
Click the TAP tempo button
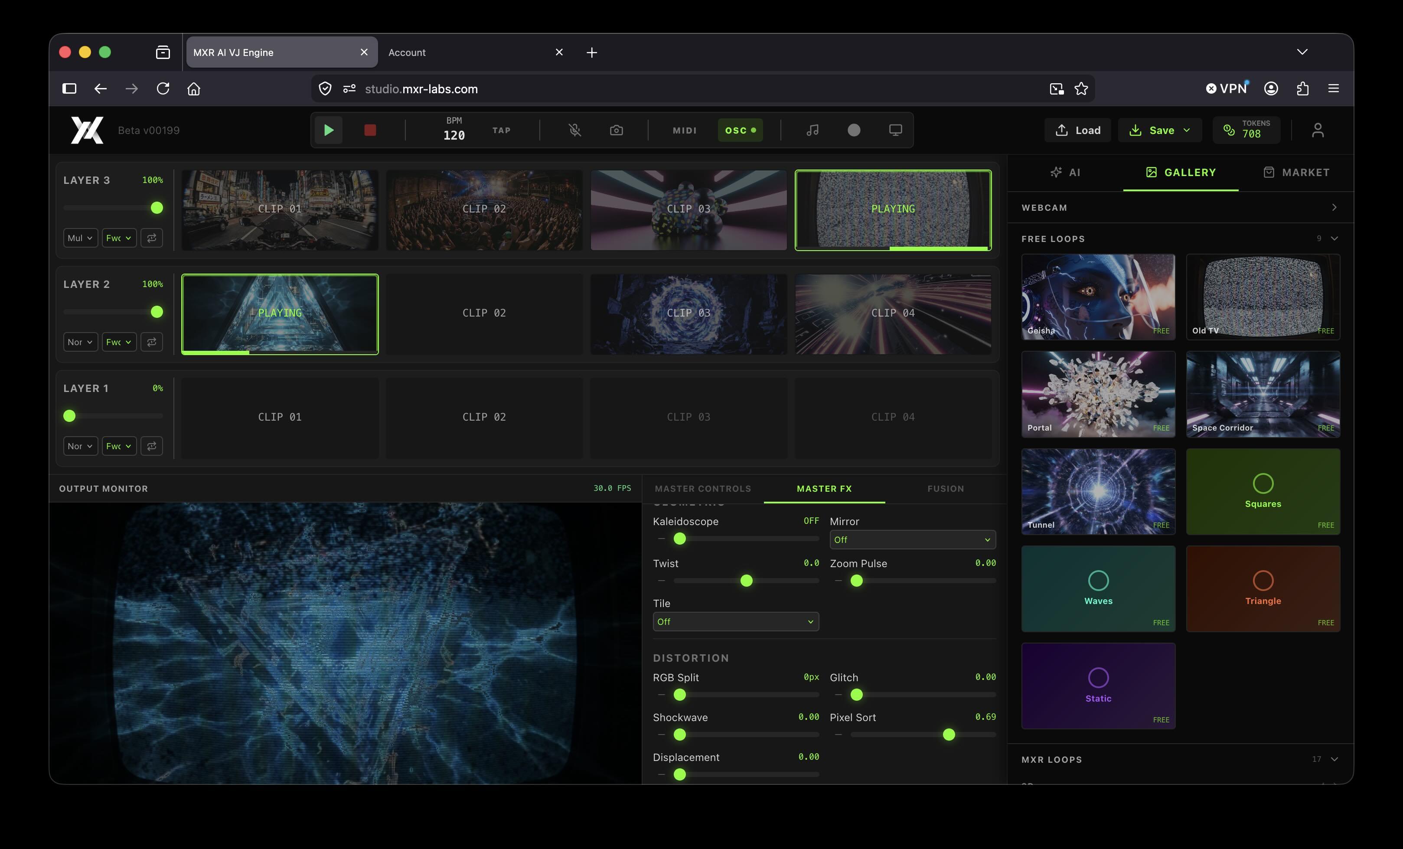click(501, 131)
